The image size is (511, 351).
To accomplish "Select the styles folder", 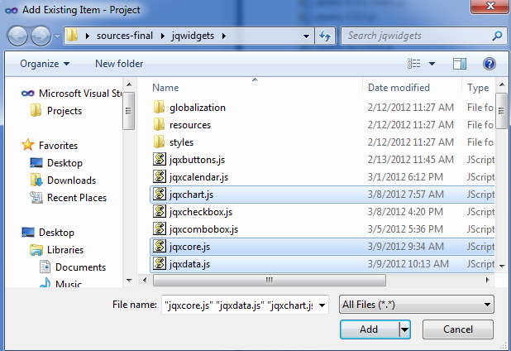I will [x=322, y=142].
